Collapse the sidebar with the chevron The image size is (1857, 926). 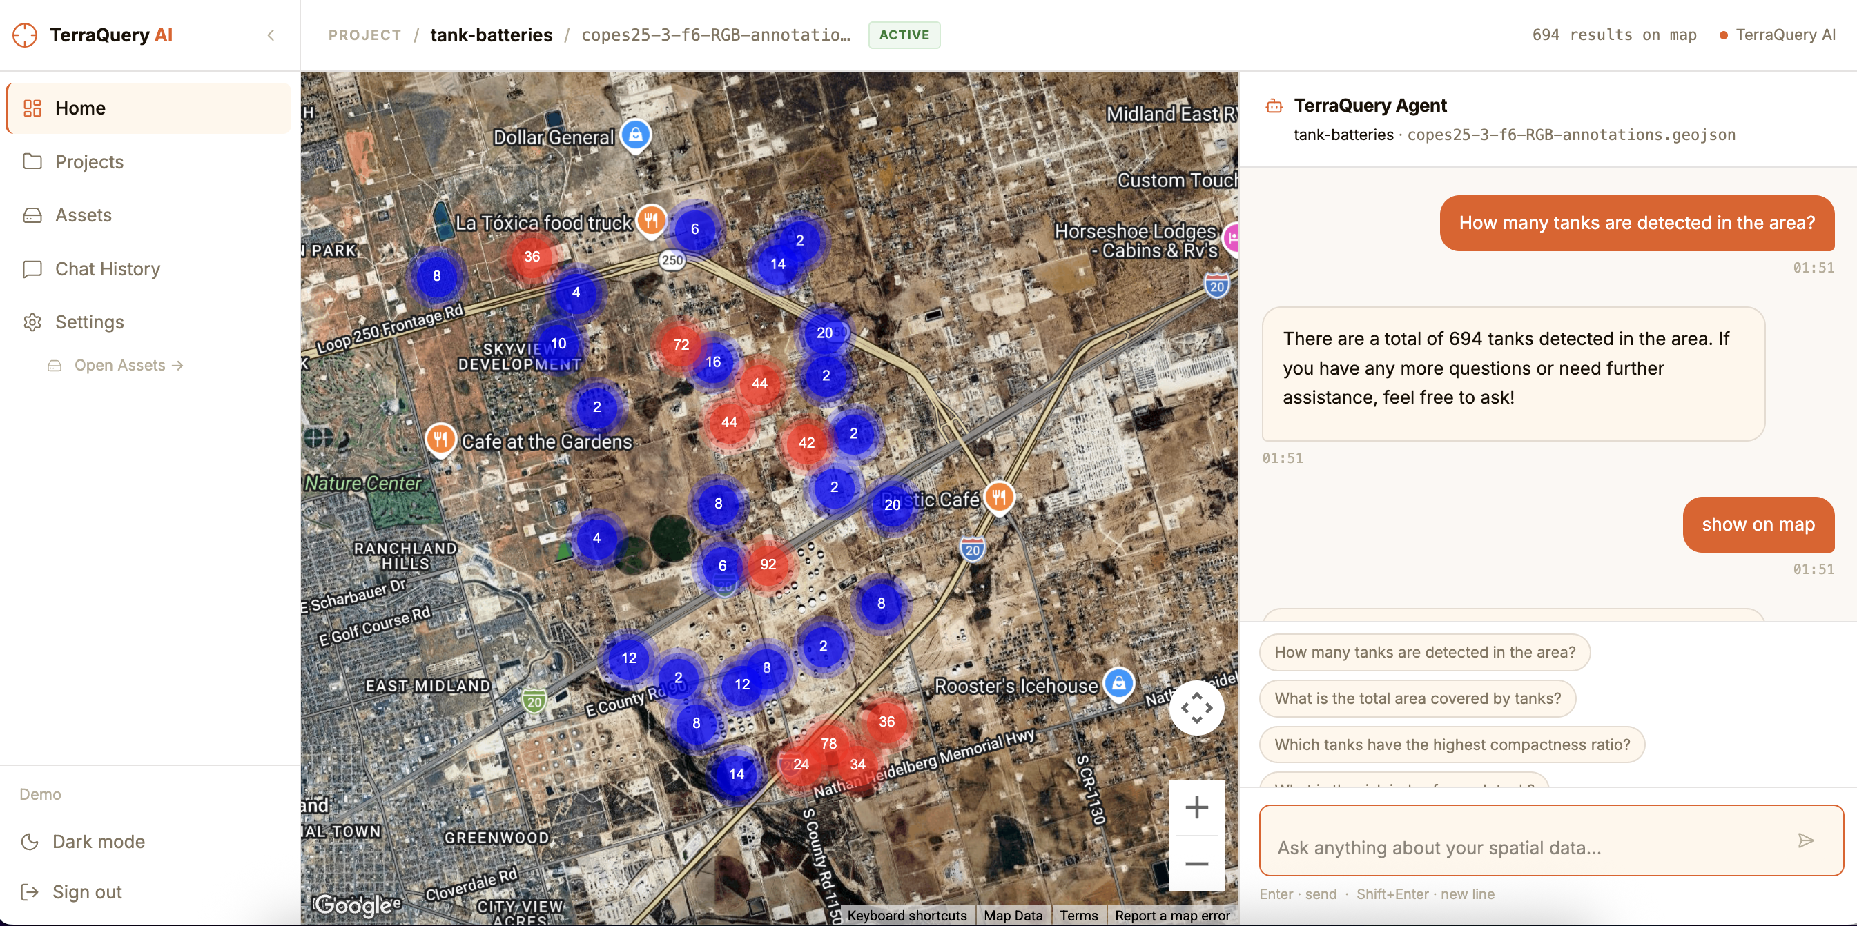coord(271,35)
